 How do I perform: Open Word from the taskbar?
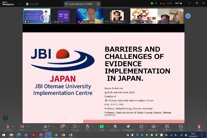click(x=71, y=135)
